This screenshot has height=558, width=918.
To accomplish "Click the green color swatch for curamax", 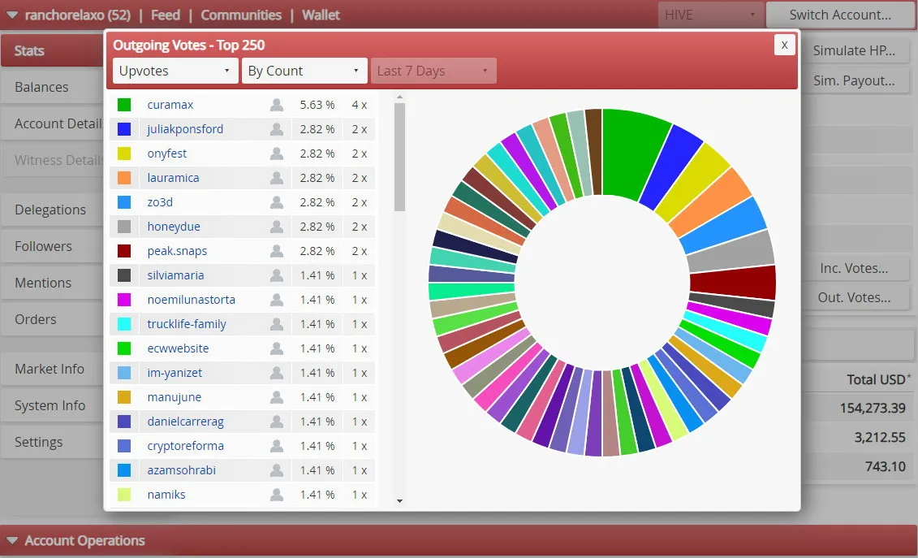I will click(x=124, y=105).
